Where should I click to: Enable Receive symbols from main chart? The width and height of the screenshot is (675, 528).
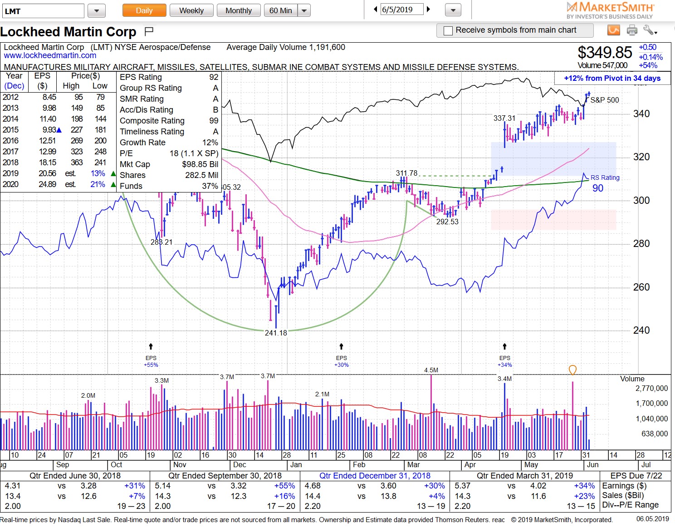tap(448, 30)
